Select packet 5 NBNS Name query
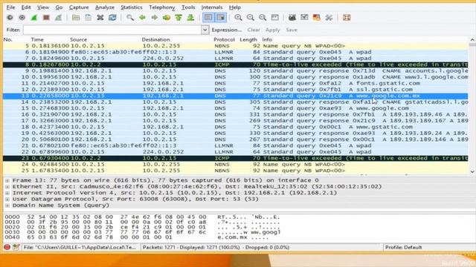Viewport: 476px width, 267px height. [x=236, y=46]
